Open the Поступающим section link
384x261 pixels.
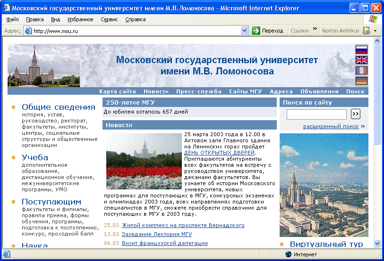pyautogui.click(x=51, y=202)
